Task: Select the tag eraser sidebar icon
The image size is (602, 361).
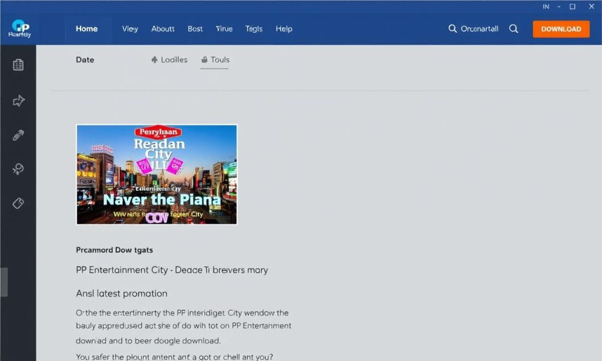Action: pyautogui.click(x=18, y=203)
